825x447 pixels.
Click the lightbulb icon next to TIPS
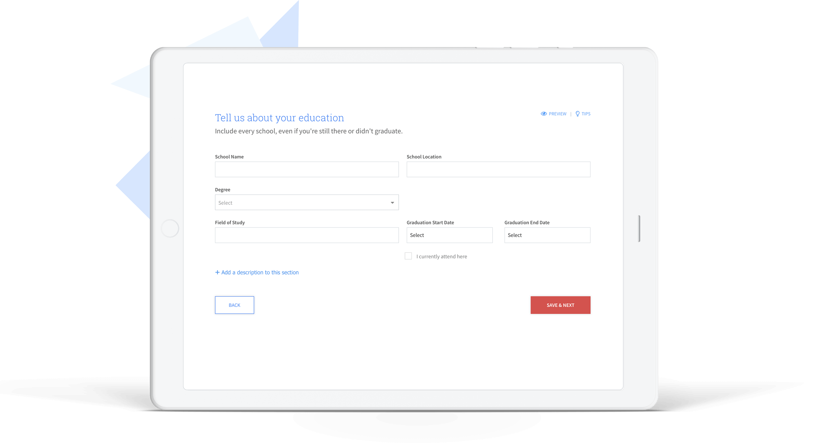[x=578, y=114]
